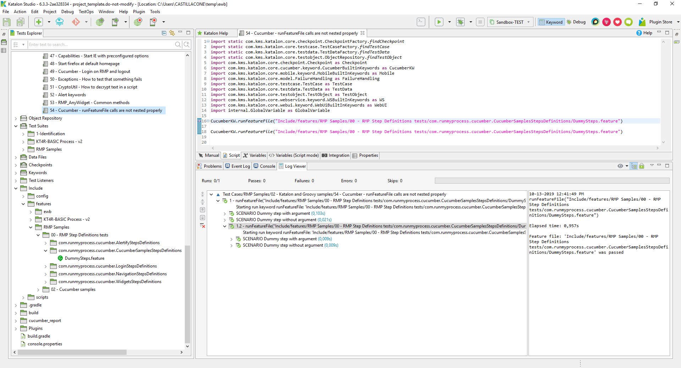The image size is (681, 368).
Task: Switch to the Keyword perspective
Action: pyautogui.click(x=551, y=22)
